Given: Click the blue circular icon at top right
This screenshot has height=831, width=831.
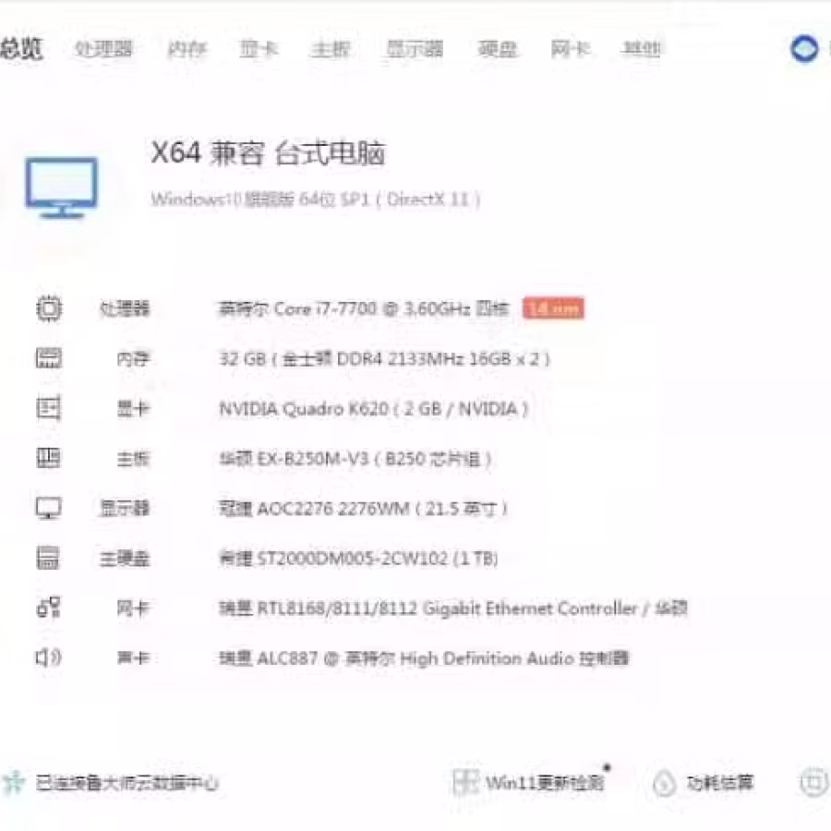Looking at the screenshot, I should pyautogui.click(x=804, y=49).
